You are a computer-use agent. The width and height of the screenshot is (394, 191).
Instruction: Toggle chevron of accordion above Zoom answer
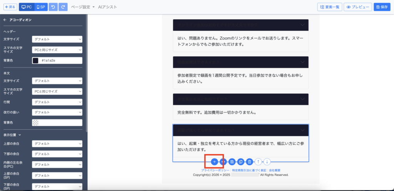pos(302,25)
